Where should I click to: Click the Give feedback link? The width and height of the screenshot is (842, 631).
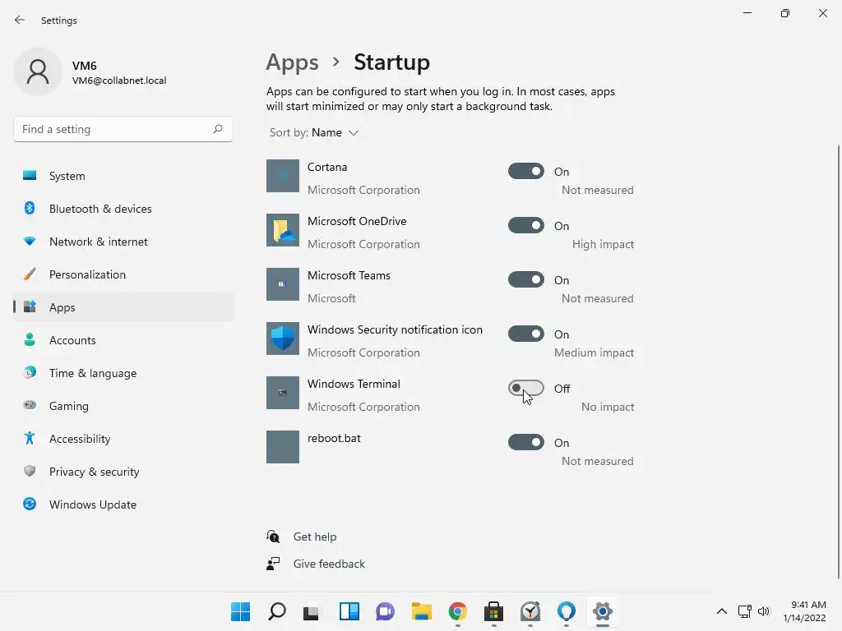329,564
